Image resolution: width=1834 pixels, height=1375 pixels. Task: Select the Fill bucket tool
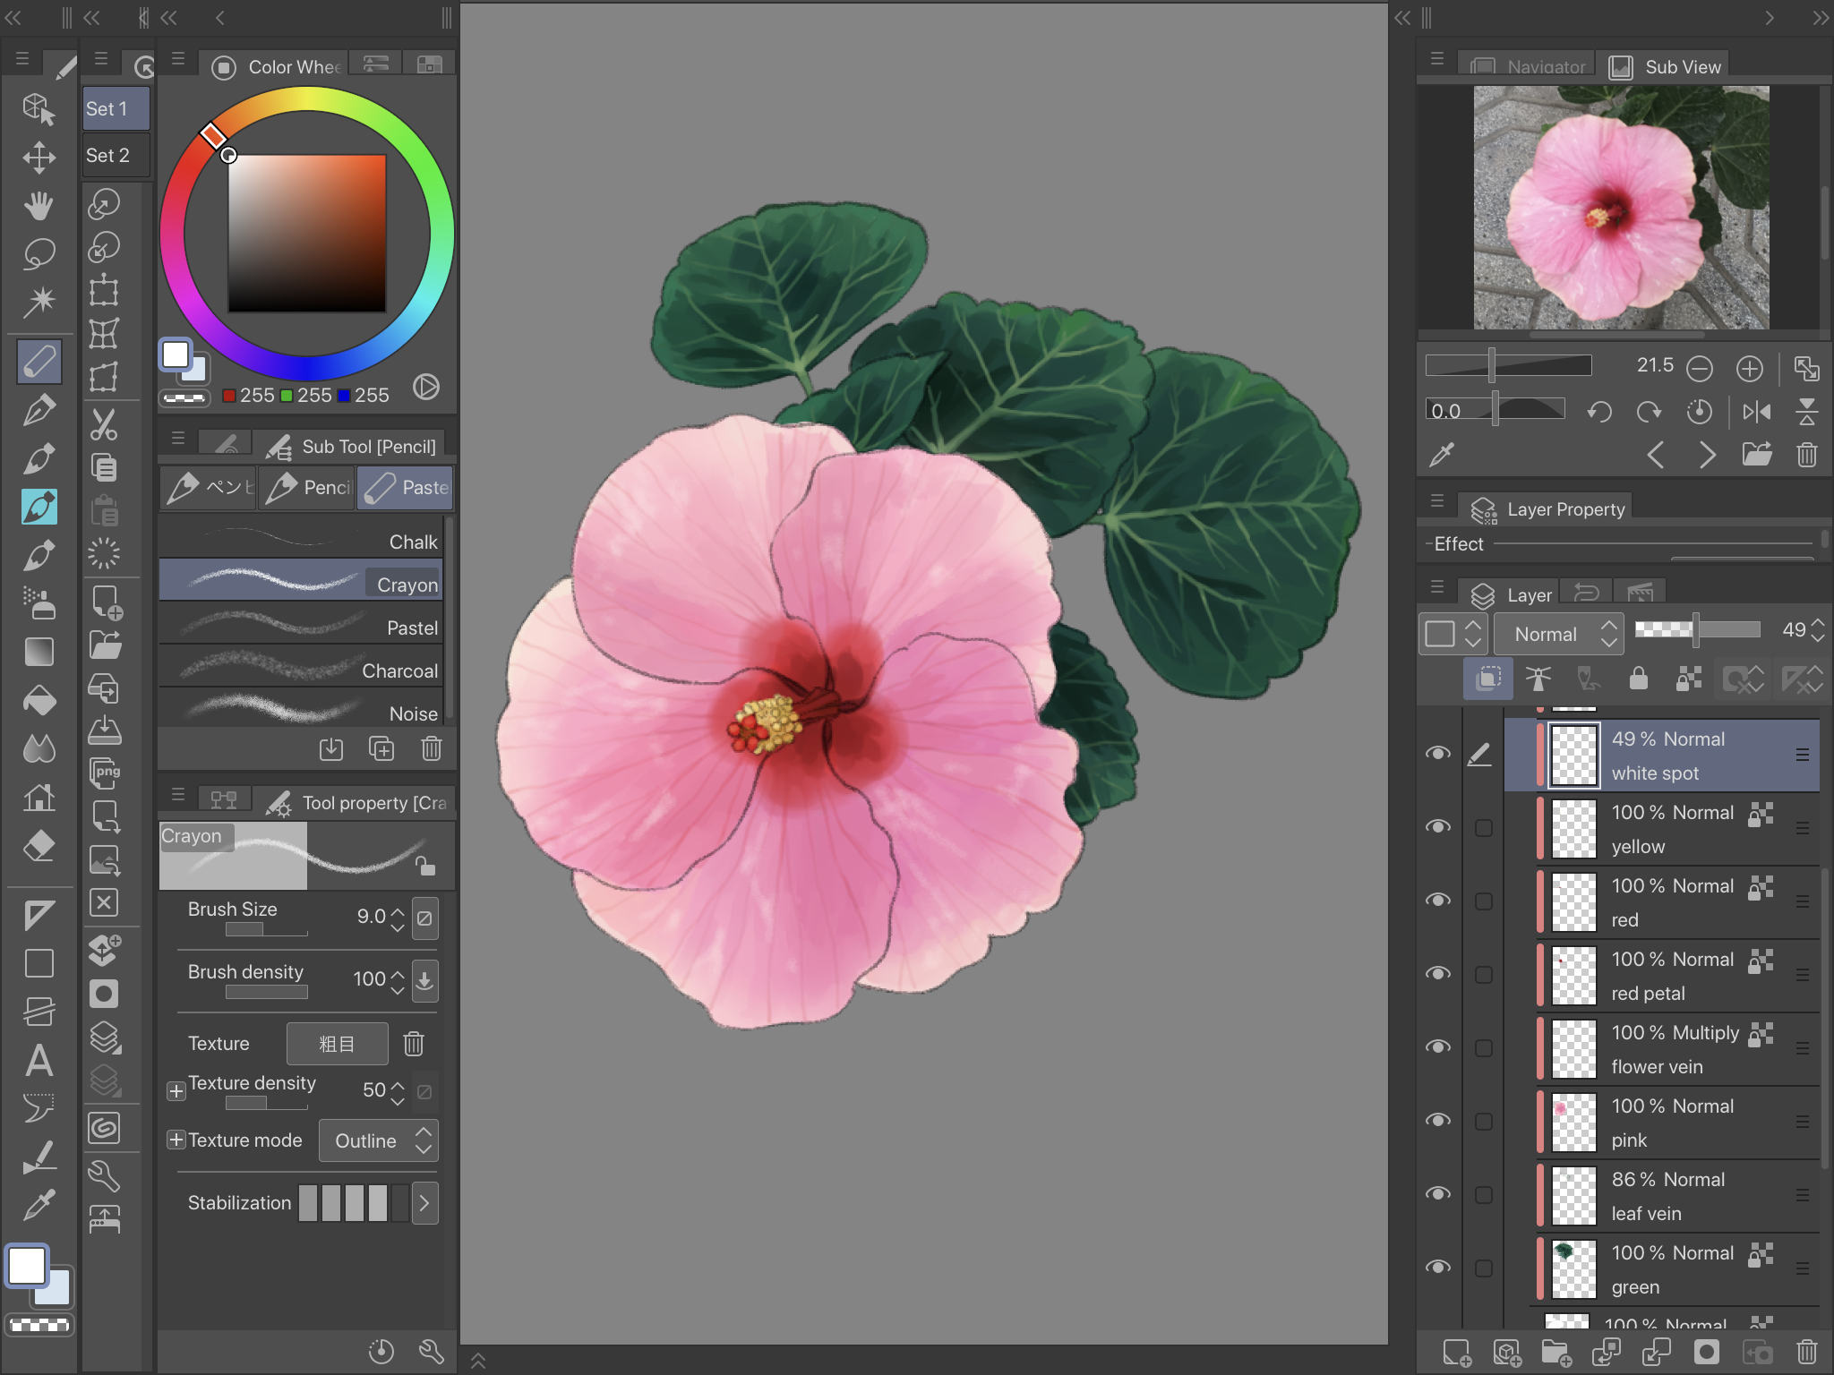click(x=39, y=700)
